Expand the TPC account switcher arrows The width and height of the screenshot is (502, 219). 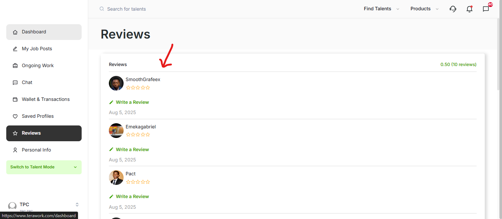[x=77, y=205]
